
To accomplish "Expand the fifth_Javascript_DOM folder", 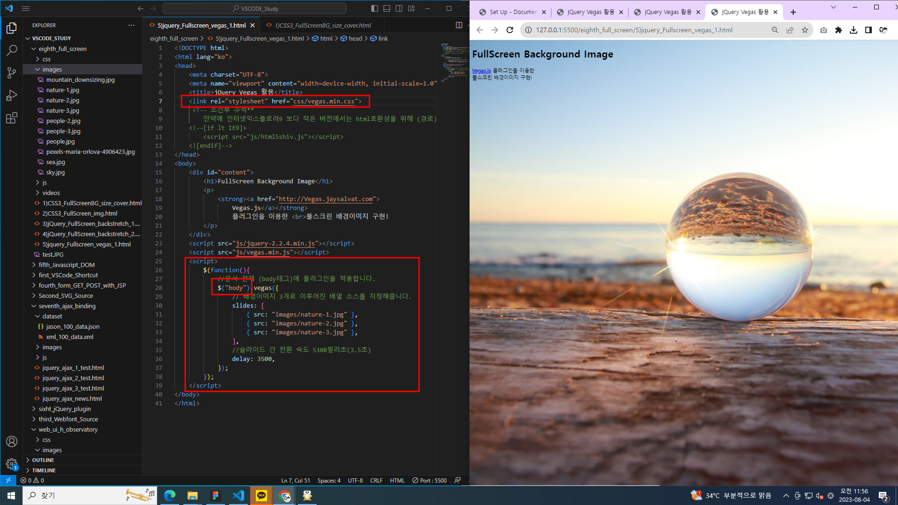I will pyautogui.click(x=66, y=265).
